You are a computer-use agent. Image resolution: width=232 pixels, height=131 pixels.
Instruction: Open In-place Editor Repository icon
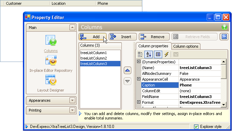[51, 60]
